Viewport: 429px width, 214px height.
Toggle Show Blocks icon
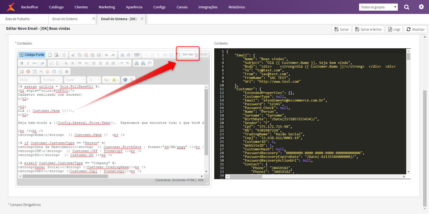(132, 80)
